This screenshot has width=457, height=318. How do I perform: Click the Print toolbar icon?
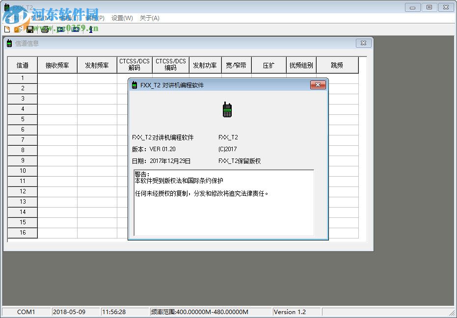pos(44,29)
